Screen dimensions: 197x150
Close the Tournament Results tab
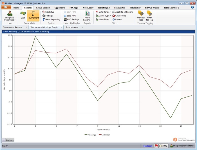click(26, 27)
